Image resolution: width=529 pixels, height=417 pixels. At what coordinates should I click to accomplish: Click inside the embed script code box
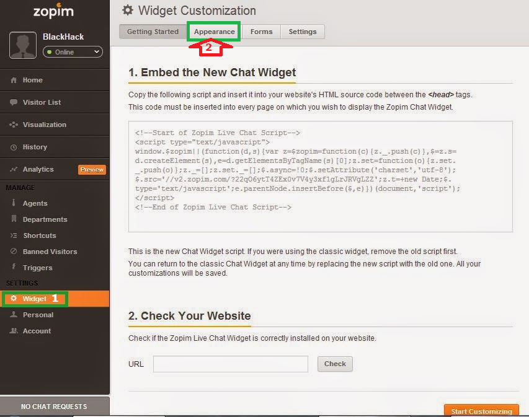click(321, 177)
